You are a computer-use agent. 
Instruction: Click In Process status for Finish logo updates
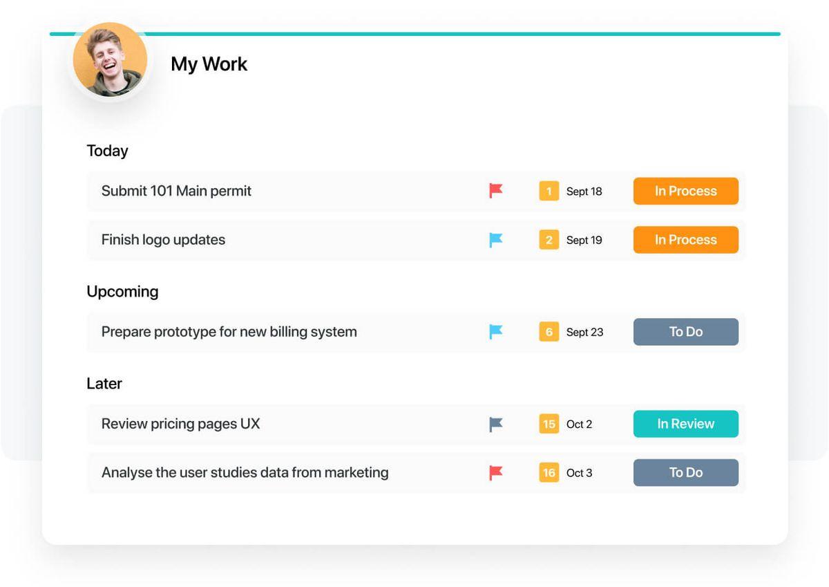coord(686,240)
